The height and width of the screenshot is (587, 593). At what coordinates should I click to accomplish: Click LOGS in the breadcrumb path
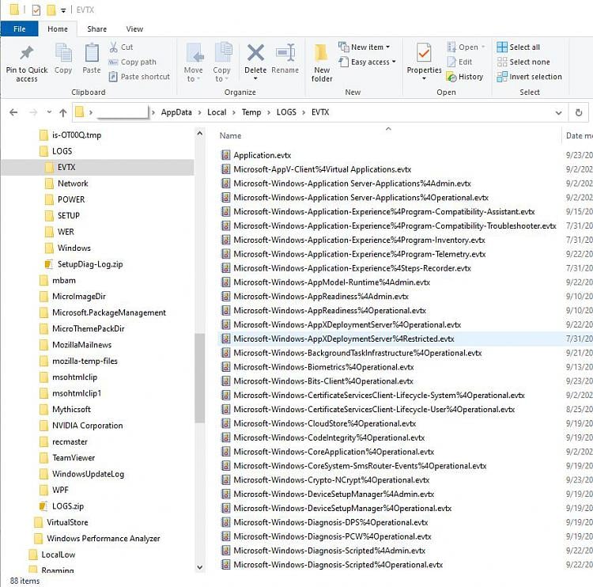286,112
